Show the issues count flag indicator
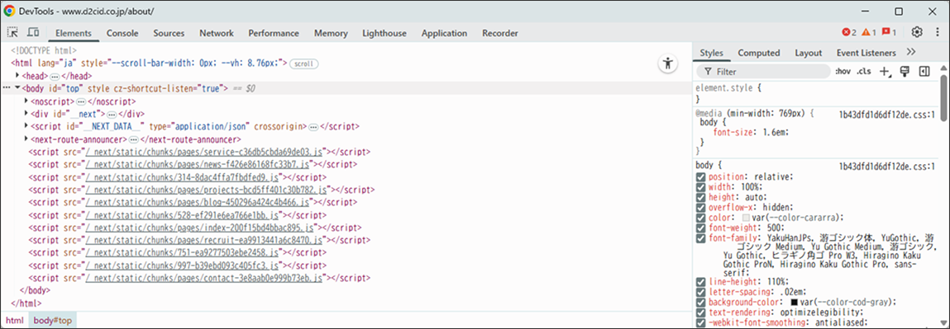 [x=889, y=33]
